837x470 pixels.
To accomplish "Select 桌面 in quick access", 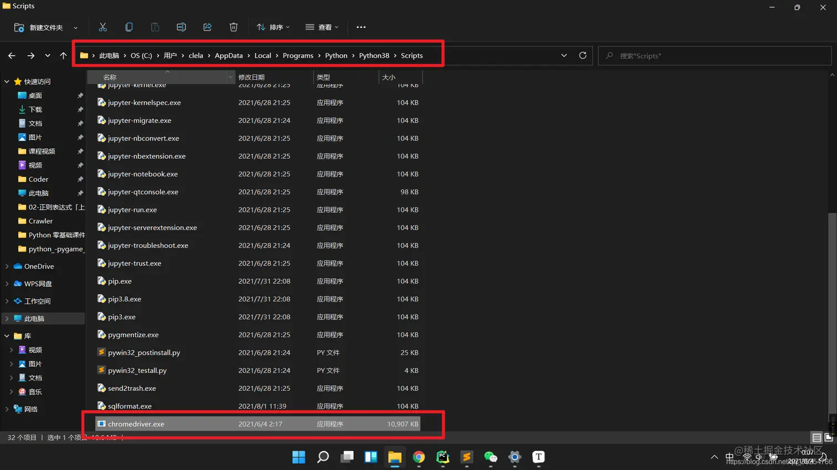I will point(35,96).
